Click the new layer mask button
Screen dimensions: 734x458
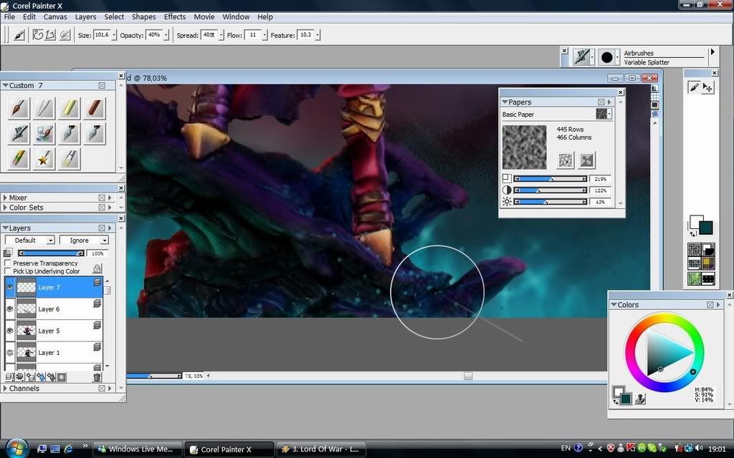click(x=62, y=376)
